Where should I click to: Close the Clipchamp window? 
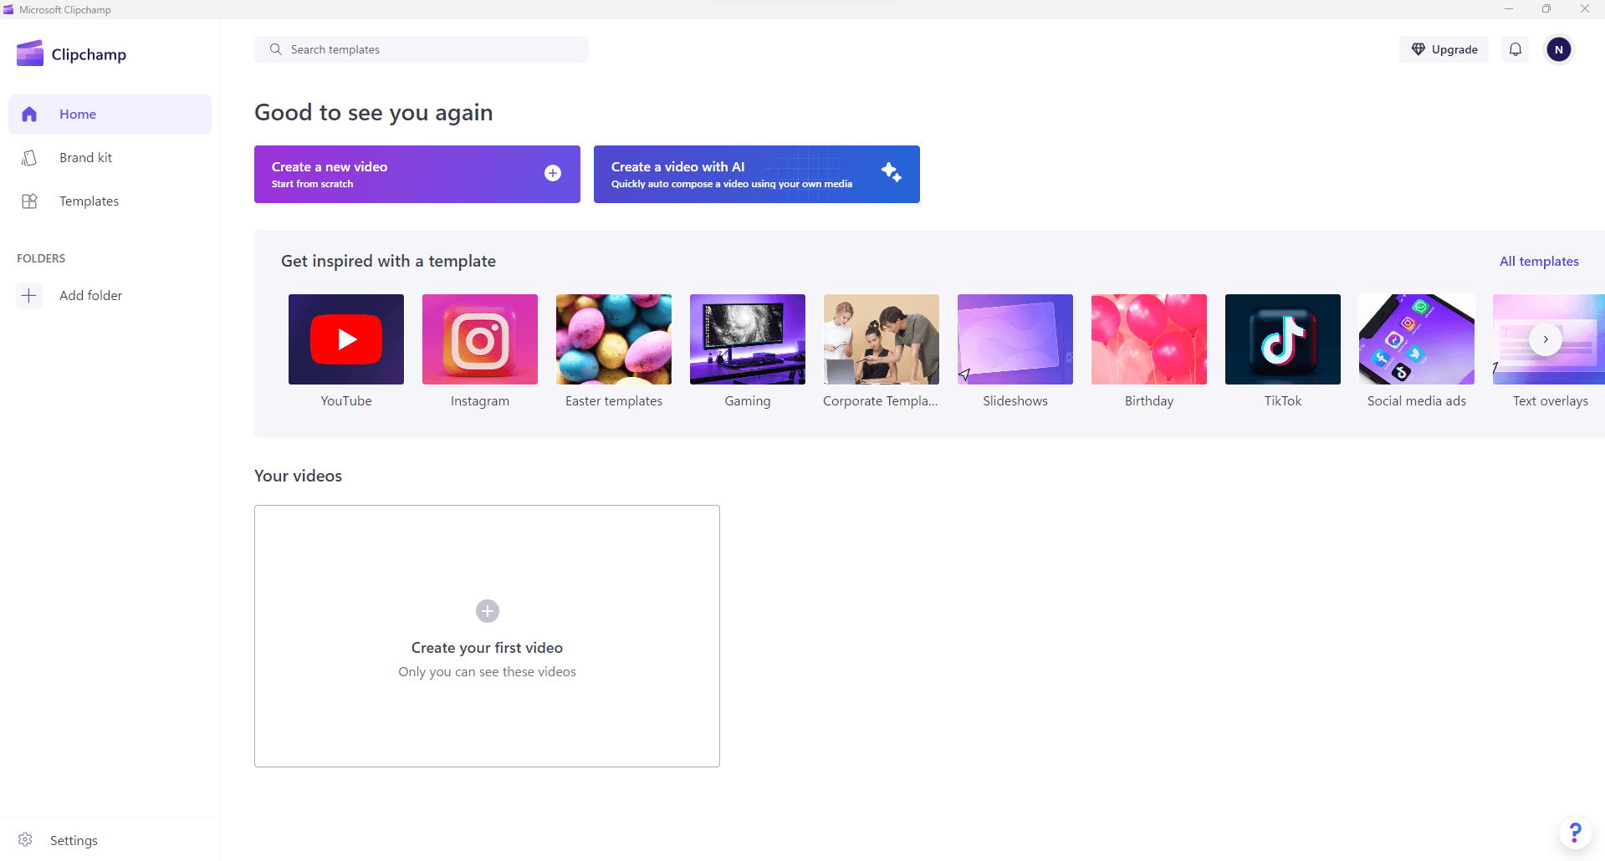pyautogui.click(x=1585, y=9)
